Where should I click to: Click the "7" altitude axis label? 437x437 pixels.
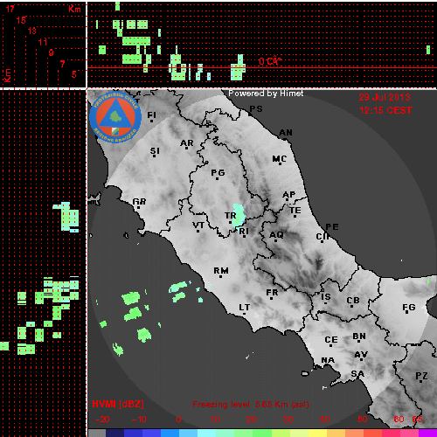point(62,64)
